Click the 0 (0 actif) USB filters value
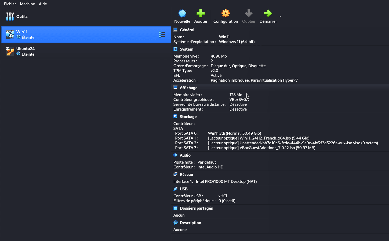Viewport: 389px width, 241px height. tap(227, 201)
